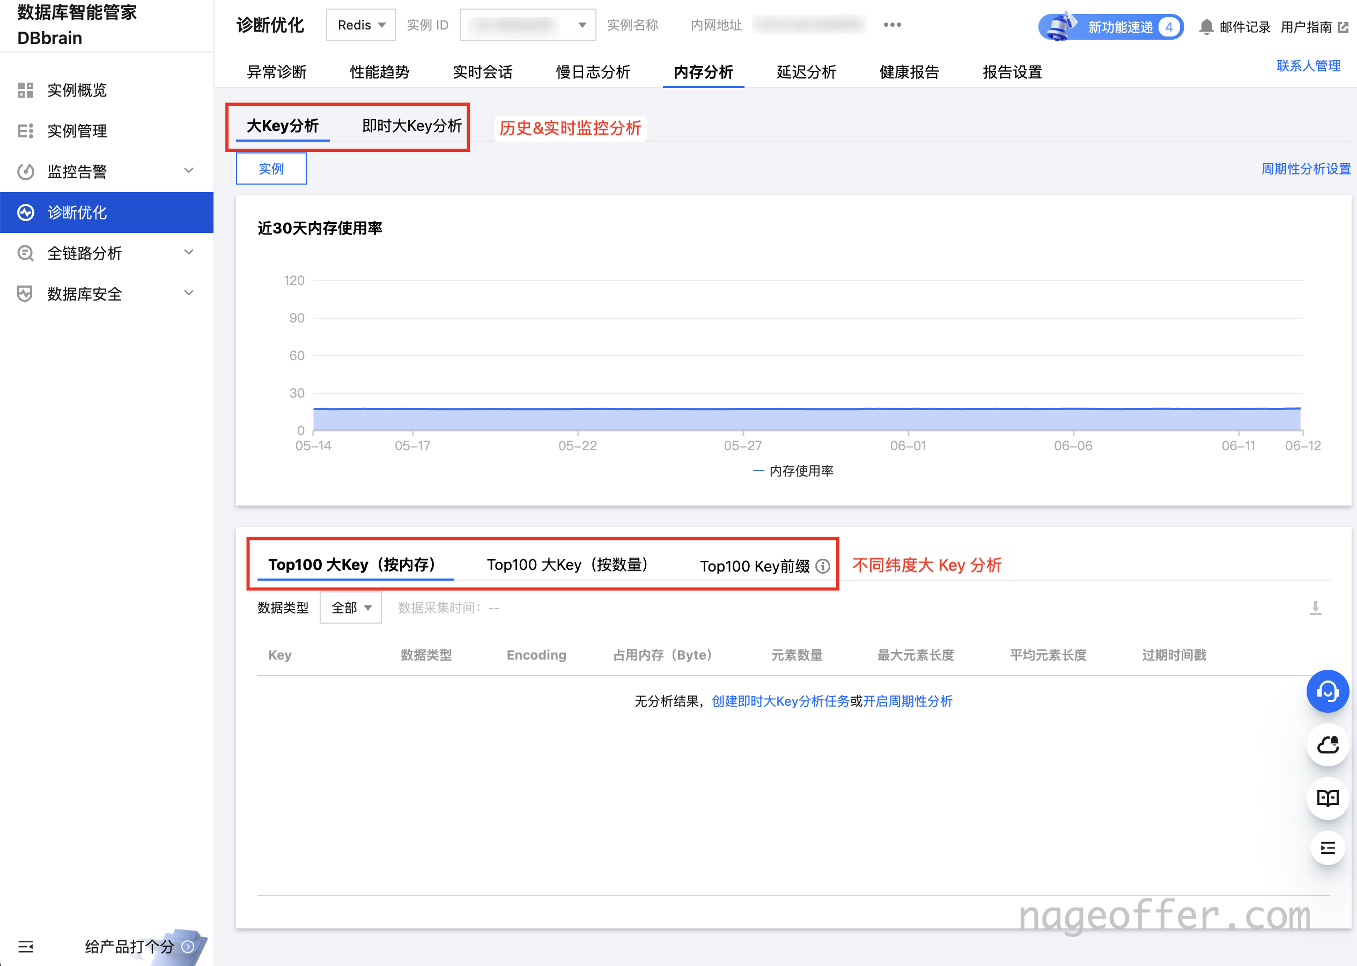The image size is (1357, 966).
Task: Click the 实例管理 list icon
Action: point(26,131)
